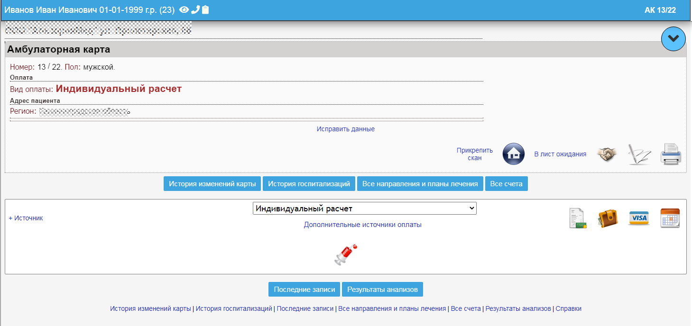Click the phone icon in the header
This screenshot has height=326, width=692.
coord(195,10)
